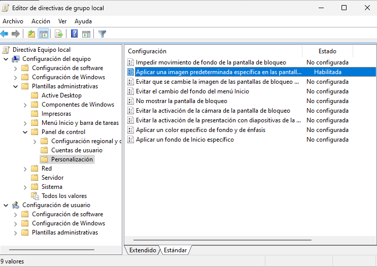The image size is (377, 267).
Task: Open the Archivo menu
Action: coord(13,21)
